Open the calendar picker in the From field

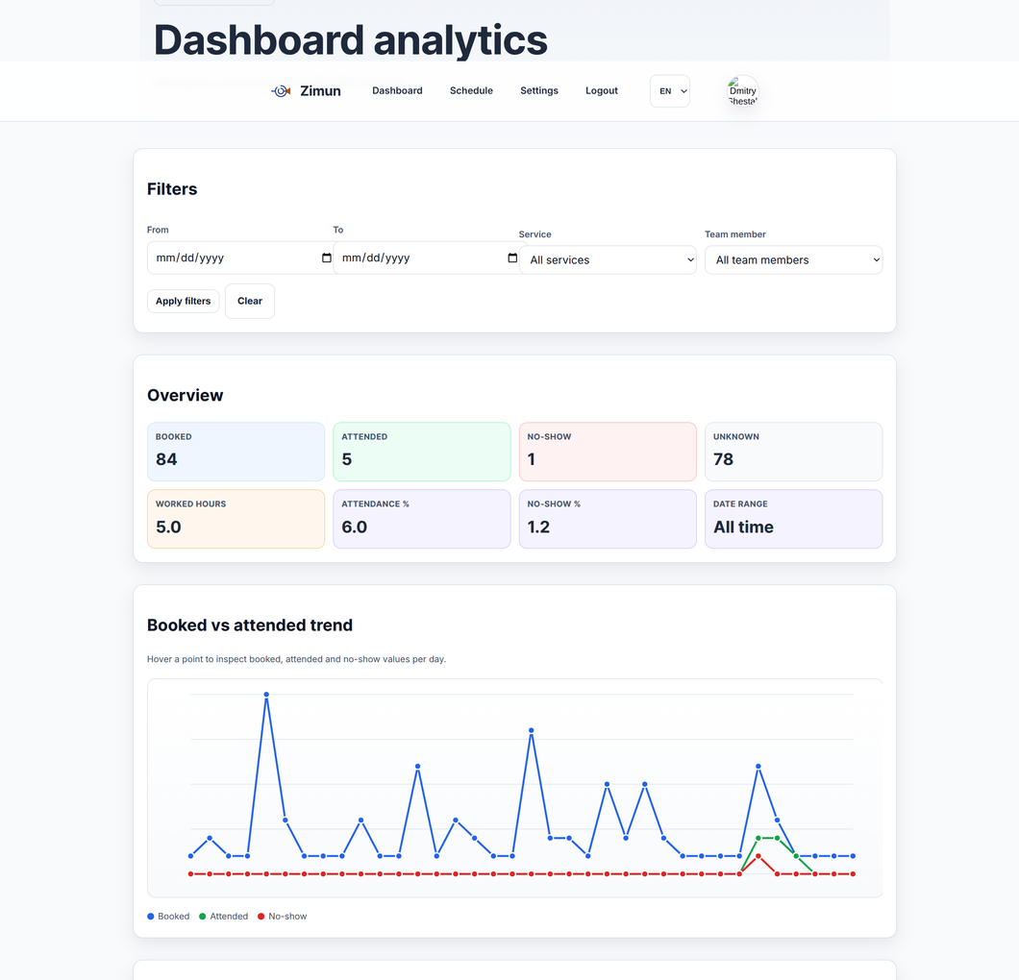pyautogui.click(x=324, y=257)
